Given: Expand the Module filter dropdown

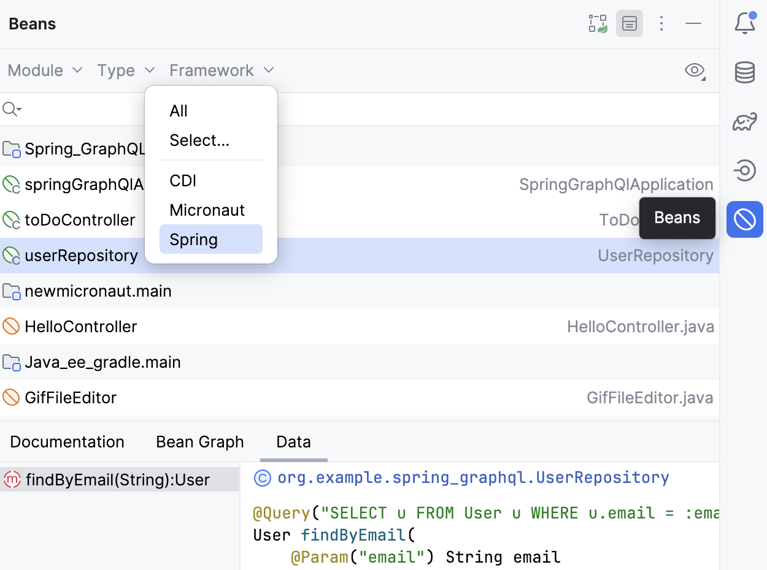Looking at the screenshot, I should pos(45,70).
